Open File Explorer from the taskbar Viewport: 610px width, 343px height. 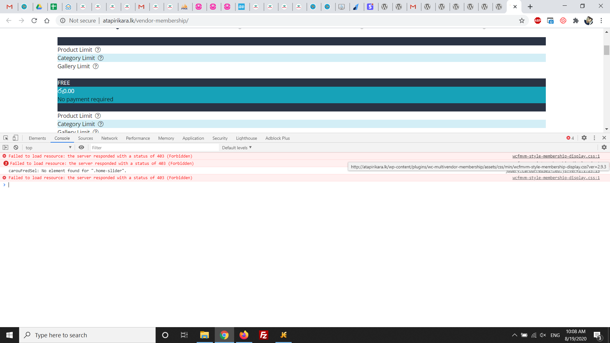[204, 335]
